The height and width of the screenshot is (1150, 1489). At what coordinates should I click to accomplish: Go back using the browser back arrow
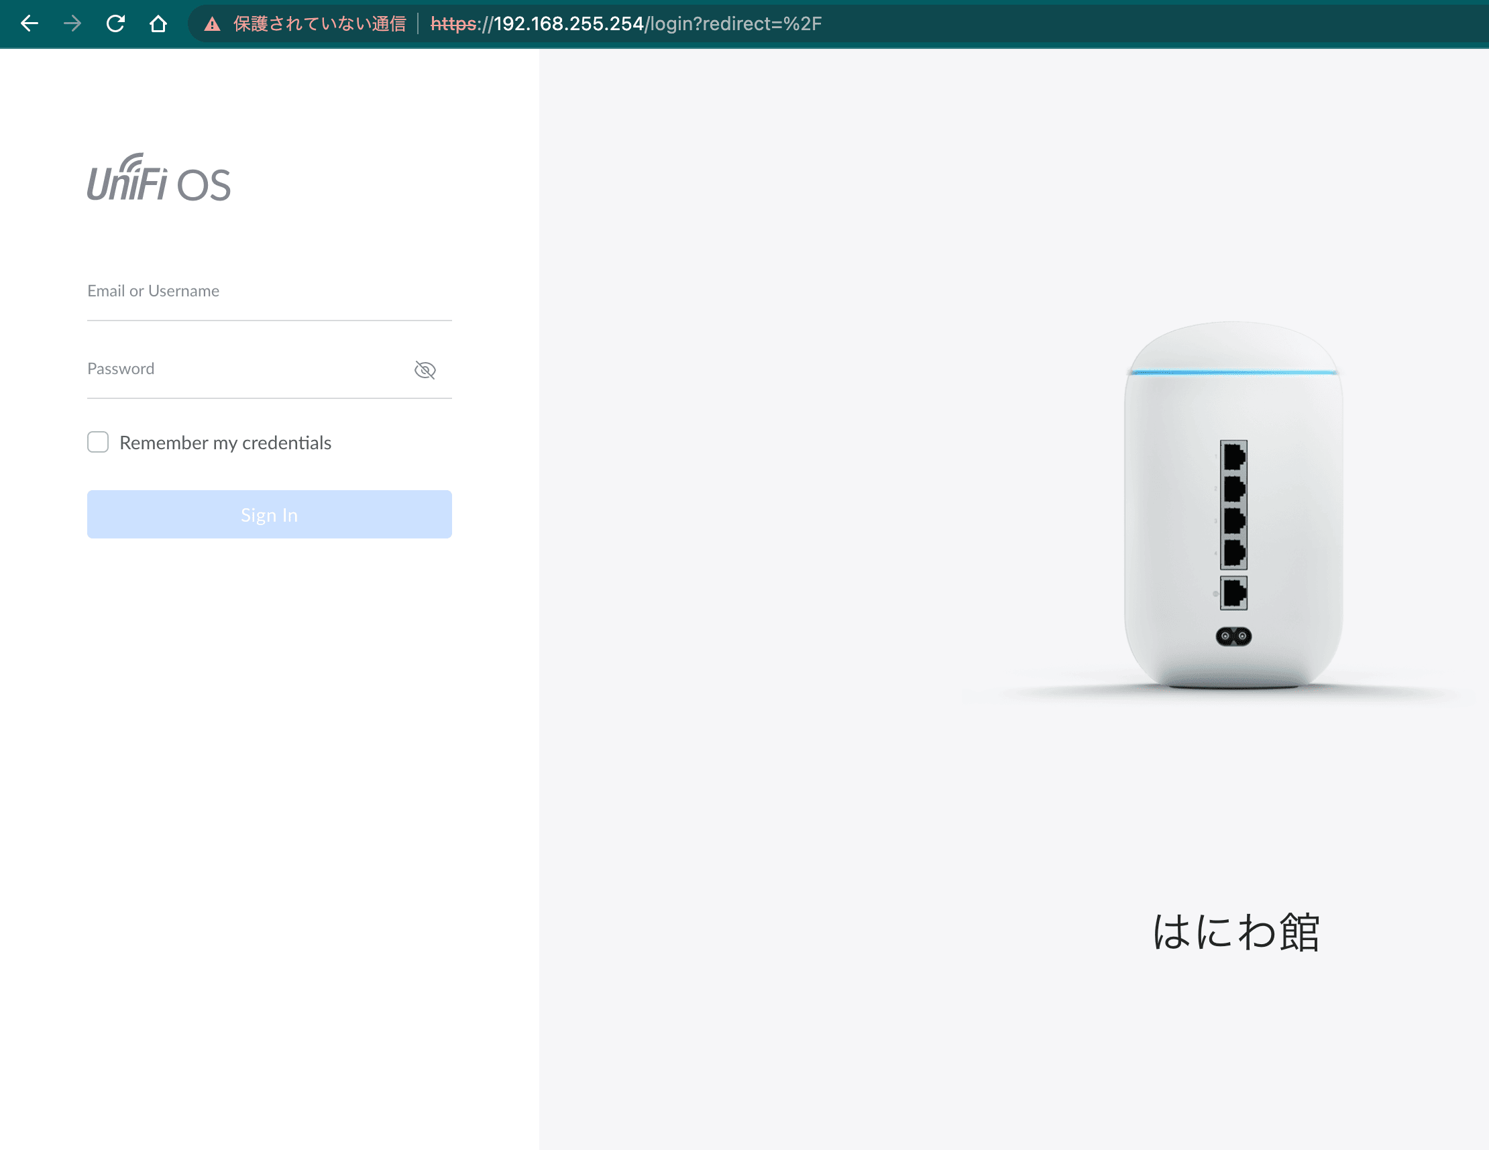30,24
